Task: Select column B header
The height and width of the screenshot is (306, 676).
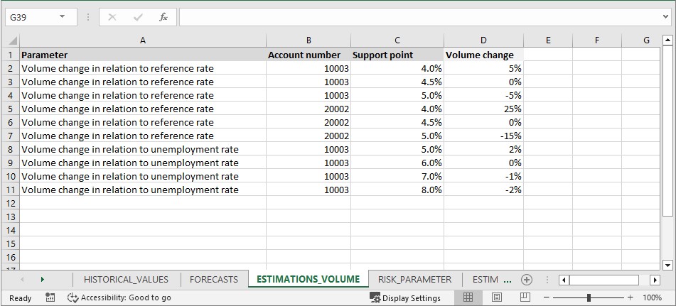Action: click(x=309, y=40)
